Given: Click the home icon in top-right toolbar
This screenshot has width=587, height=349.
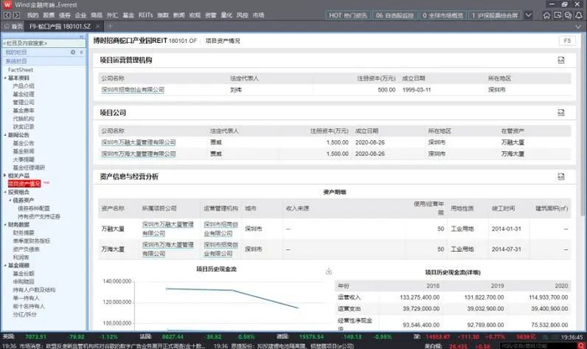Looking at the screenshot, I should 547,15.
